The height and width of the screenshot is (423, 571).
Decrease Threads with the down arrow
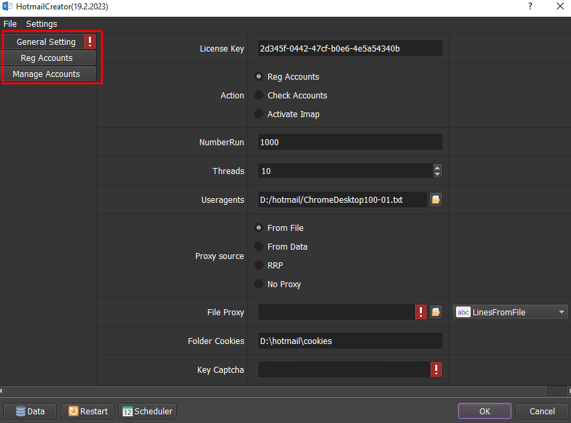tap(437, 174)
